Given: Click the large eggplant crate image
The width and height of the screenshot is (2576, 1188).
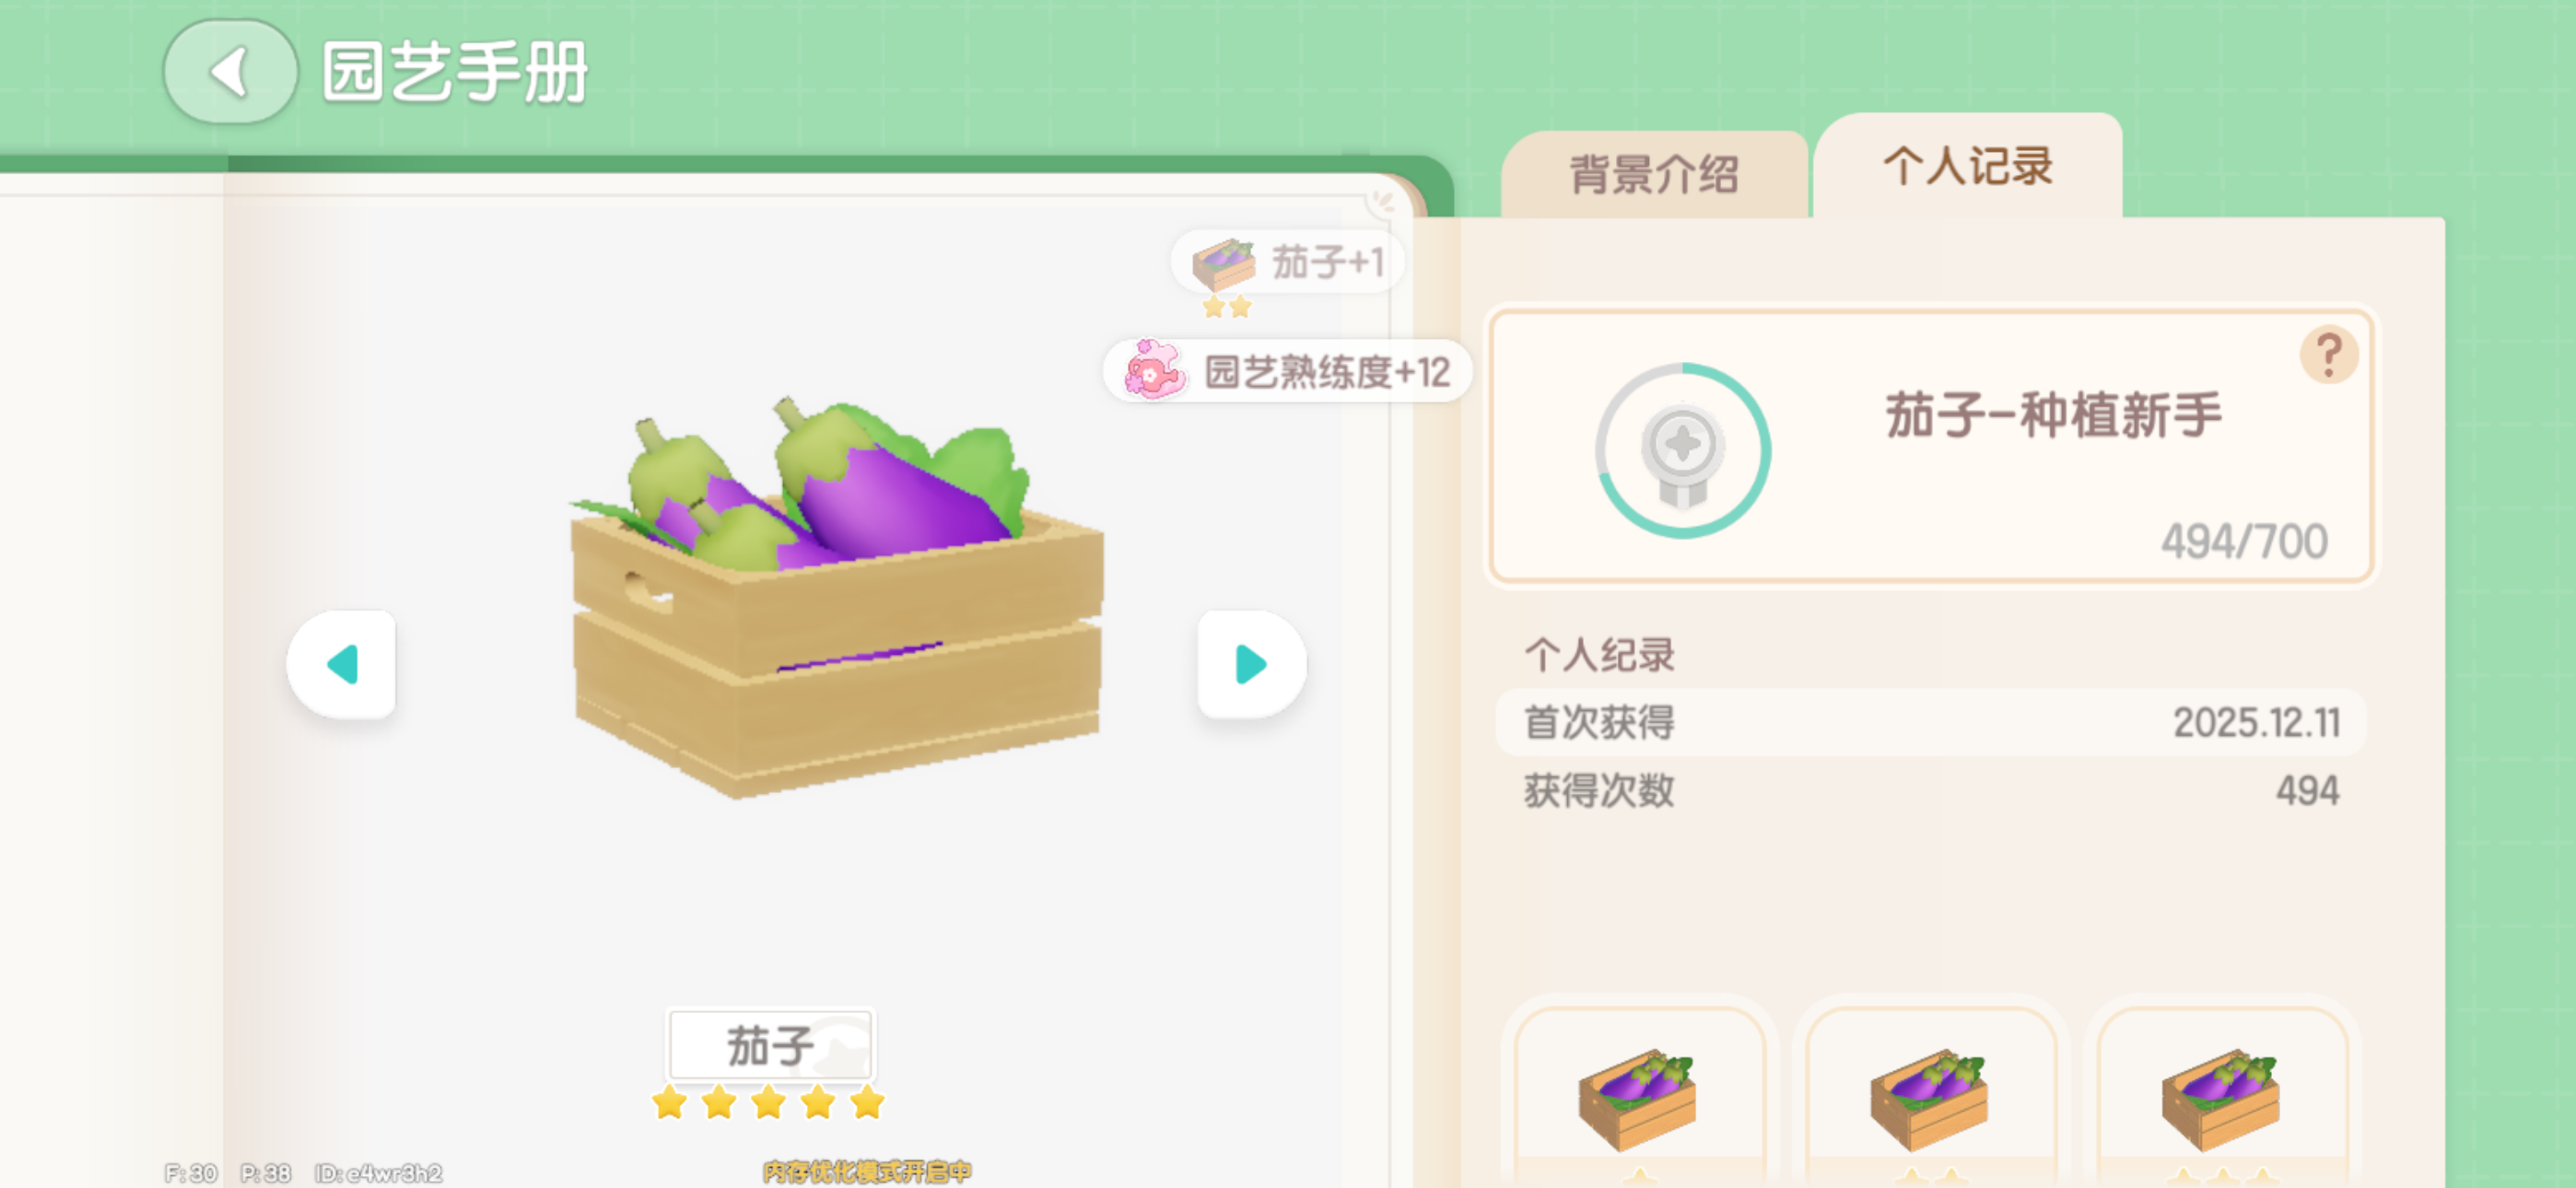Looking at the screenshot, I should coord(838,598).
